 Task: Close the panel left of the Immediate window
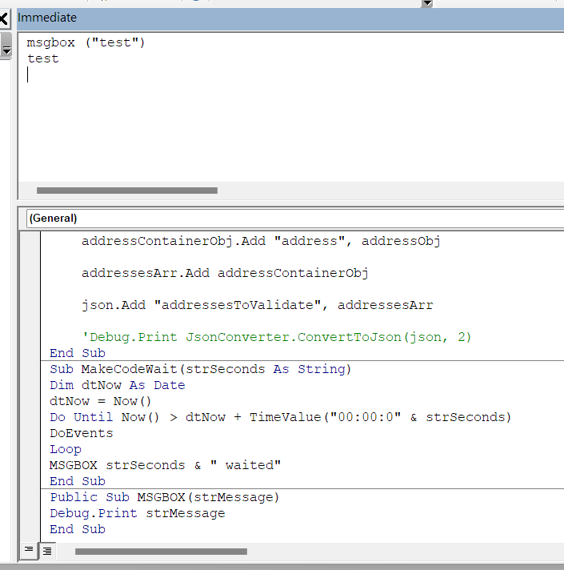pyautogui.click(x=4, y=18)
